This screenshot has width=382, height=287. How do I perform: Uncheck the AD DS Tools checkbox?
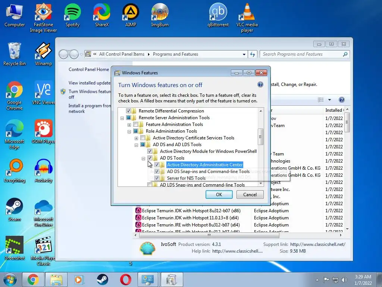point(150,158)
